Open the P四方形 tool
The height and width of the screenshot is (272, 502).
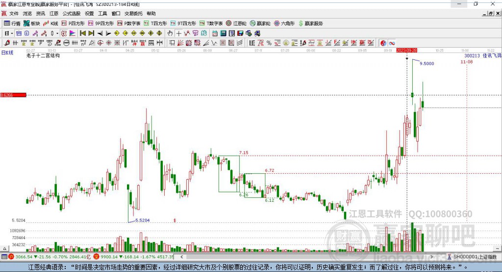click(x=73, y=24)
